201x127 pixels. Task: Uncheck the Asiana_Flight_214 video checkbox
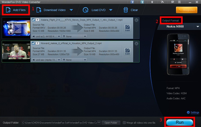point(33,20)
